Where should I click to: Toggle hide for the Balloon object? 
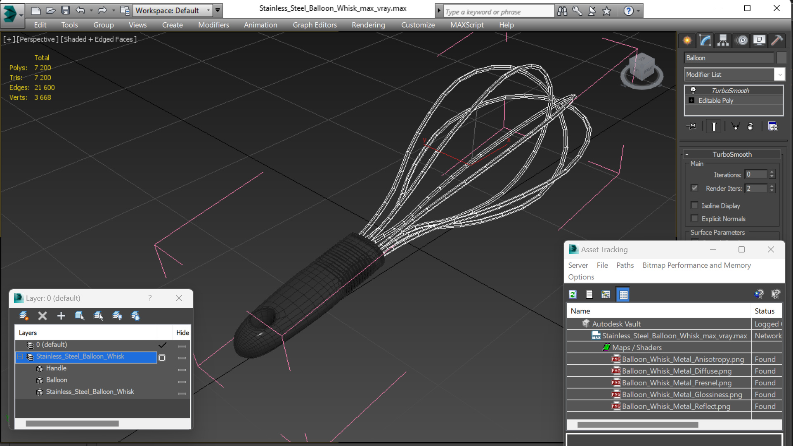coord(182,382)
